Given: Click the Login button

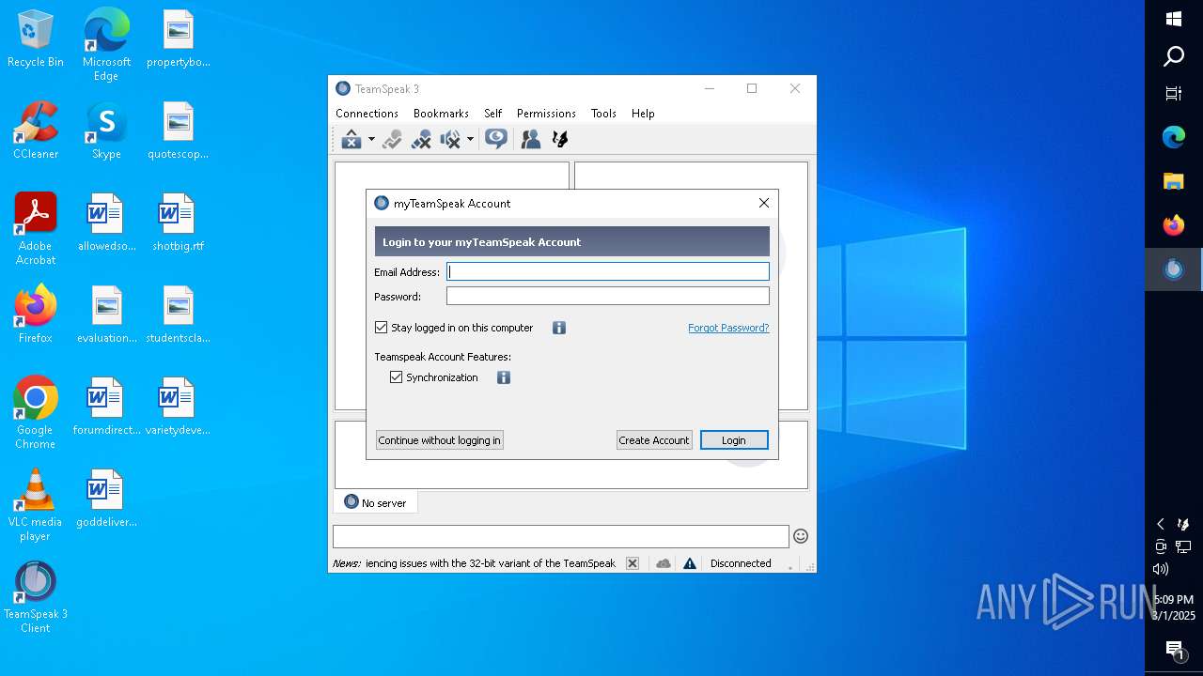Looking at the screenshot, I should pos(734,439).
